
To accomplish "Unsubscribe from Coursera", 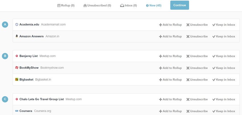I will 197,111.
